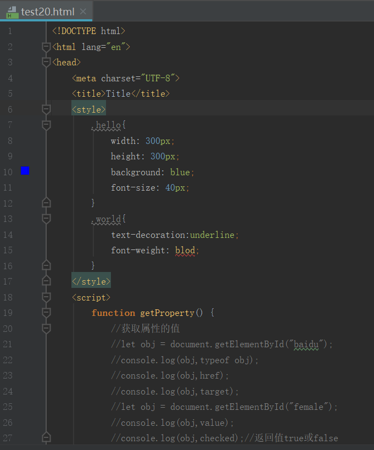Fold the script block on line 18
374x450 pixels.
[46, 297]
